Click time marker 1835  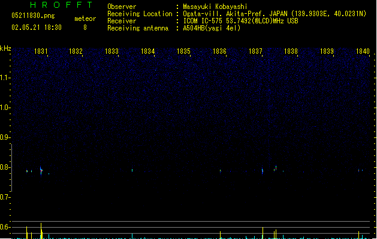point(183,51)
